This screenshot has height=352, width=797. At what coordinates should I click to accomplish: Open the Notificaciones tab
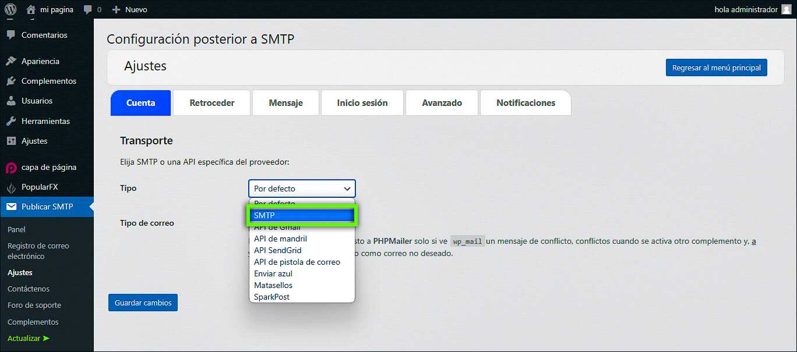pos(526,103)
